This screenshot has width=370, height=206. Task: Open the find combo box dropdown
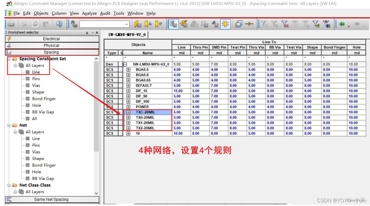pyautogui.click(x=127, y=23)
